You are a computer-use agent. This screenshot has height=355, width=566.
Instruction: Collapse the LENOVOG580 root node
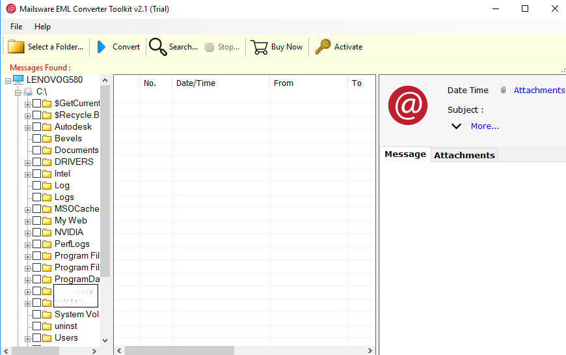pos(8,81)
